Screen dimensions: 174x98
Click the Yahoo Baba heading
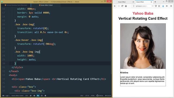[x=143, y=13]
